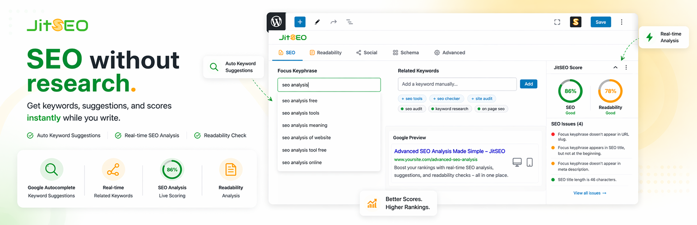Click the Readability Check checkmark
The height and width of the screenshot is (225, 697).
pyautogui.click(x=197, y=135)
